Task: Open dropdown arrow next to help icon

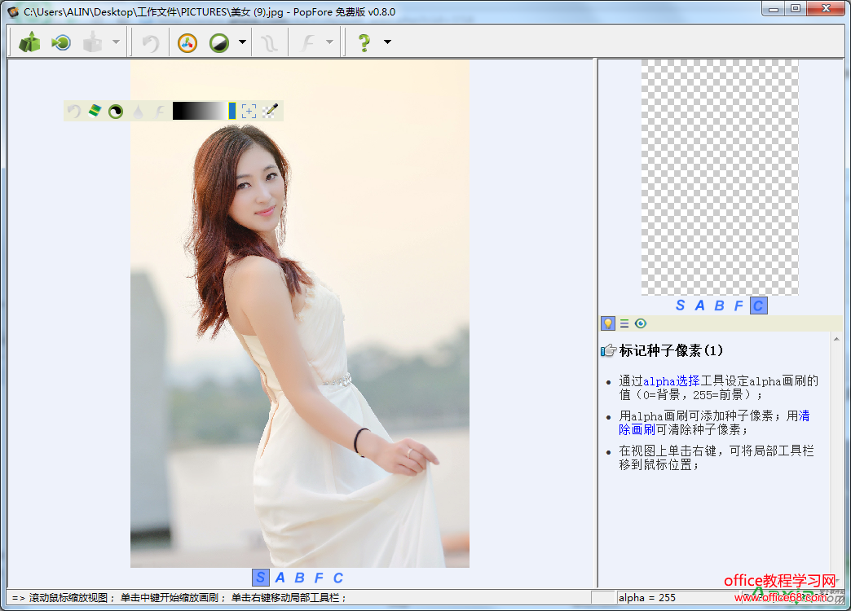Action: [x=387, y=43]
